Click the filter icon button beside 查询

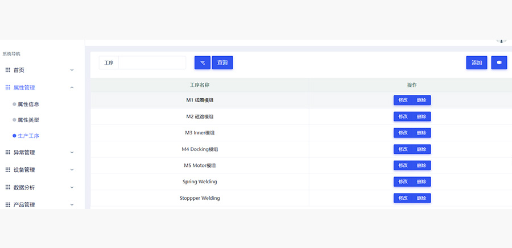pyautogui.click(x=202, y=62)
